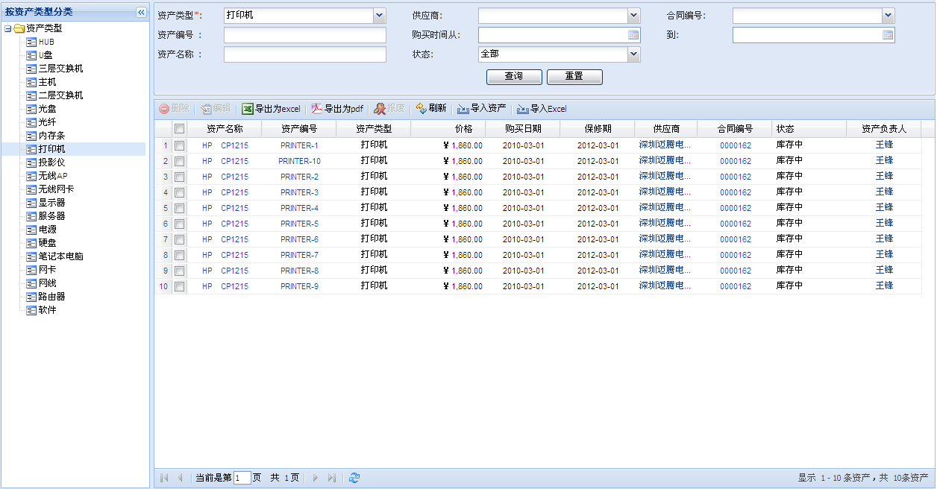Open the 状态 dropdown showing 全部
This screenshot has width=937, height=489.
pyautogui.click(x=634, y=54)
